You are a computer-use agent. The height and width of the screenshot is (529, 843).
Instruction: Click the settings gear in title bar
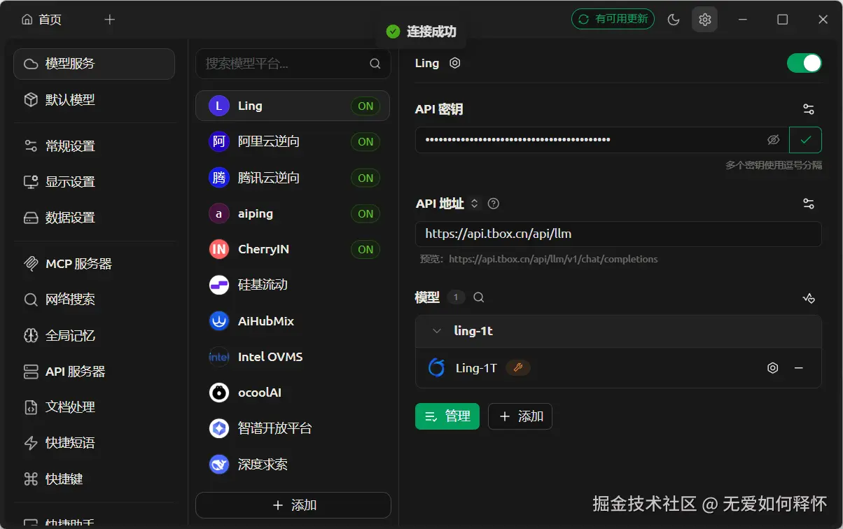(705, 20)
